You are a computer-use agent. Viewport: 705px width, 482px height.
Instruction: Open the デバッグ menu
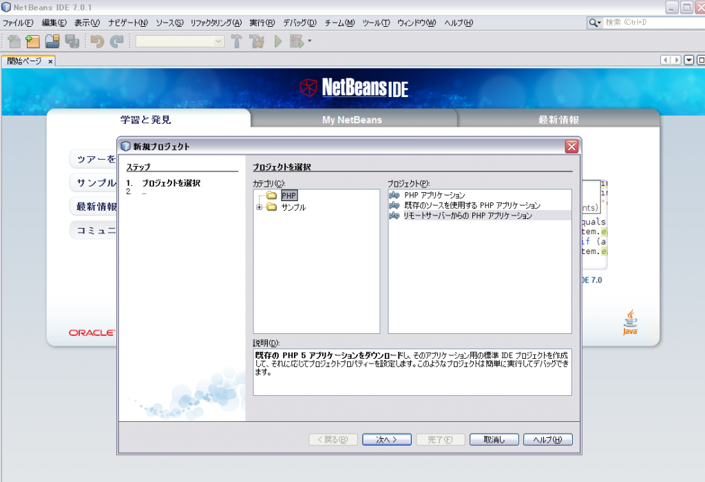pos(300,23)
